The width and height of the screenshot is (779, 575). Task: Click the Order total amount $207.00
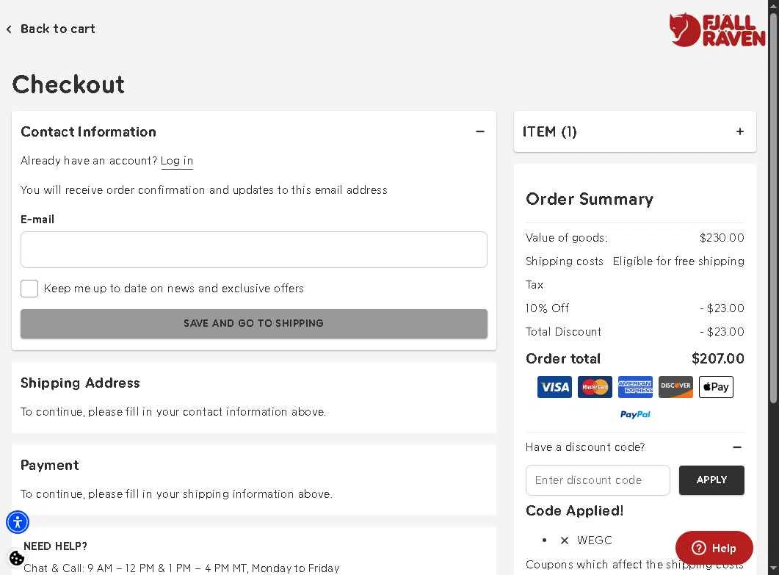(718, 359)
